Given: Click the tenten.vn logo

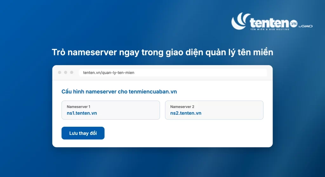Looking at the screenshot, I should [272, 21].
